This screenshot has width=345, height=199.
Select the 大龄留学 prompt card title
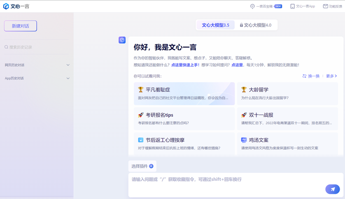tap(259, 90)
